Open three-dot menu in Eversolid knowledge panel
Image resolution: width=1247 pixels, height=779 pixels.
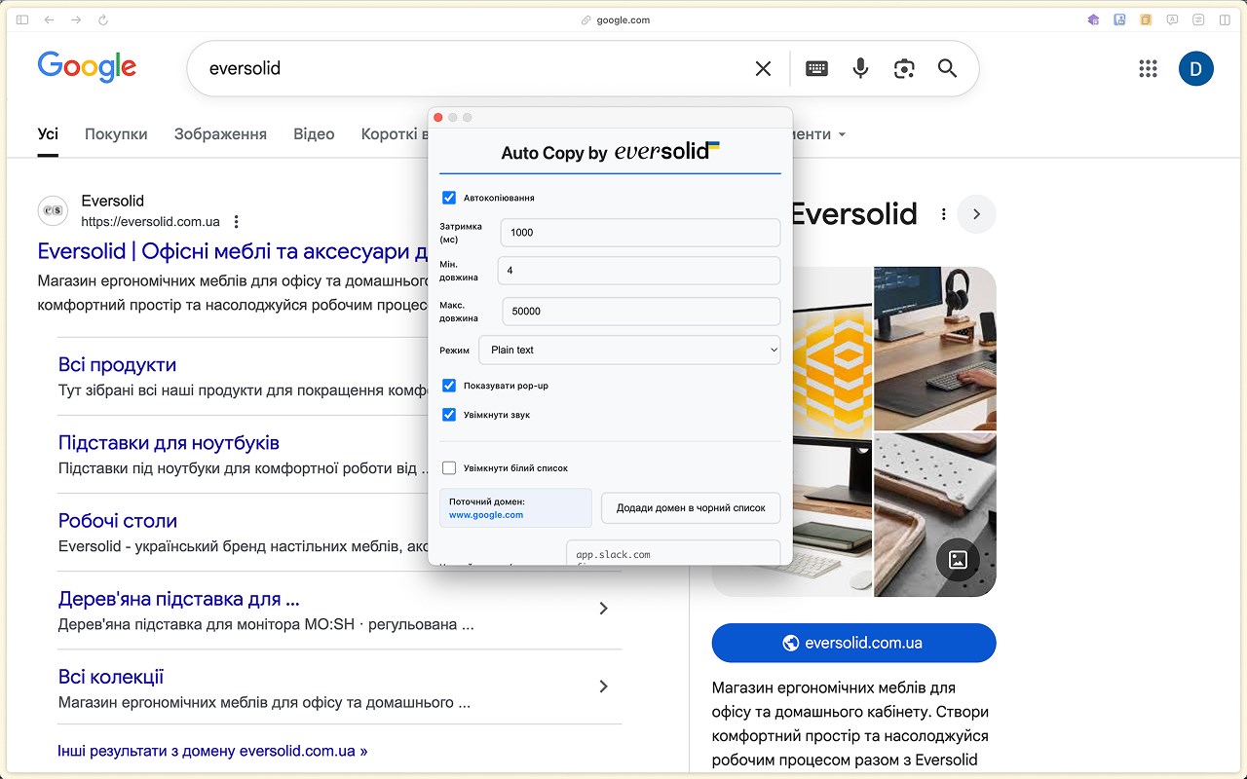click(943, 214)
